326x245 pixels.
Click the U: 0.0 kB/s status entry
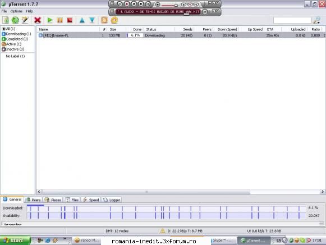[264, 231]
